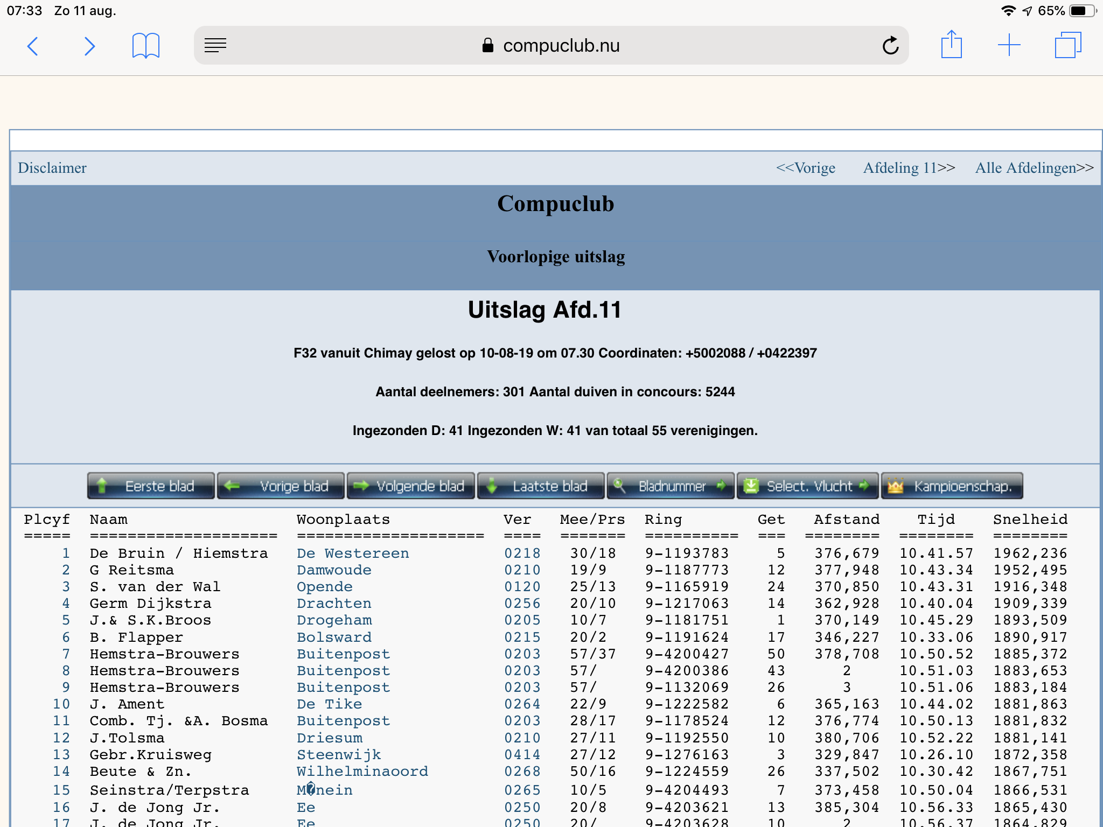Tap the battery indicator in status bar
The height and width of the screenshot is (827, 1103).
(x=1083, y=11)
